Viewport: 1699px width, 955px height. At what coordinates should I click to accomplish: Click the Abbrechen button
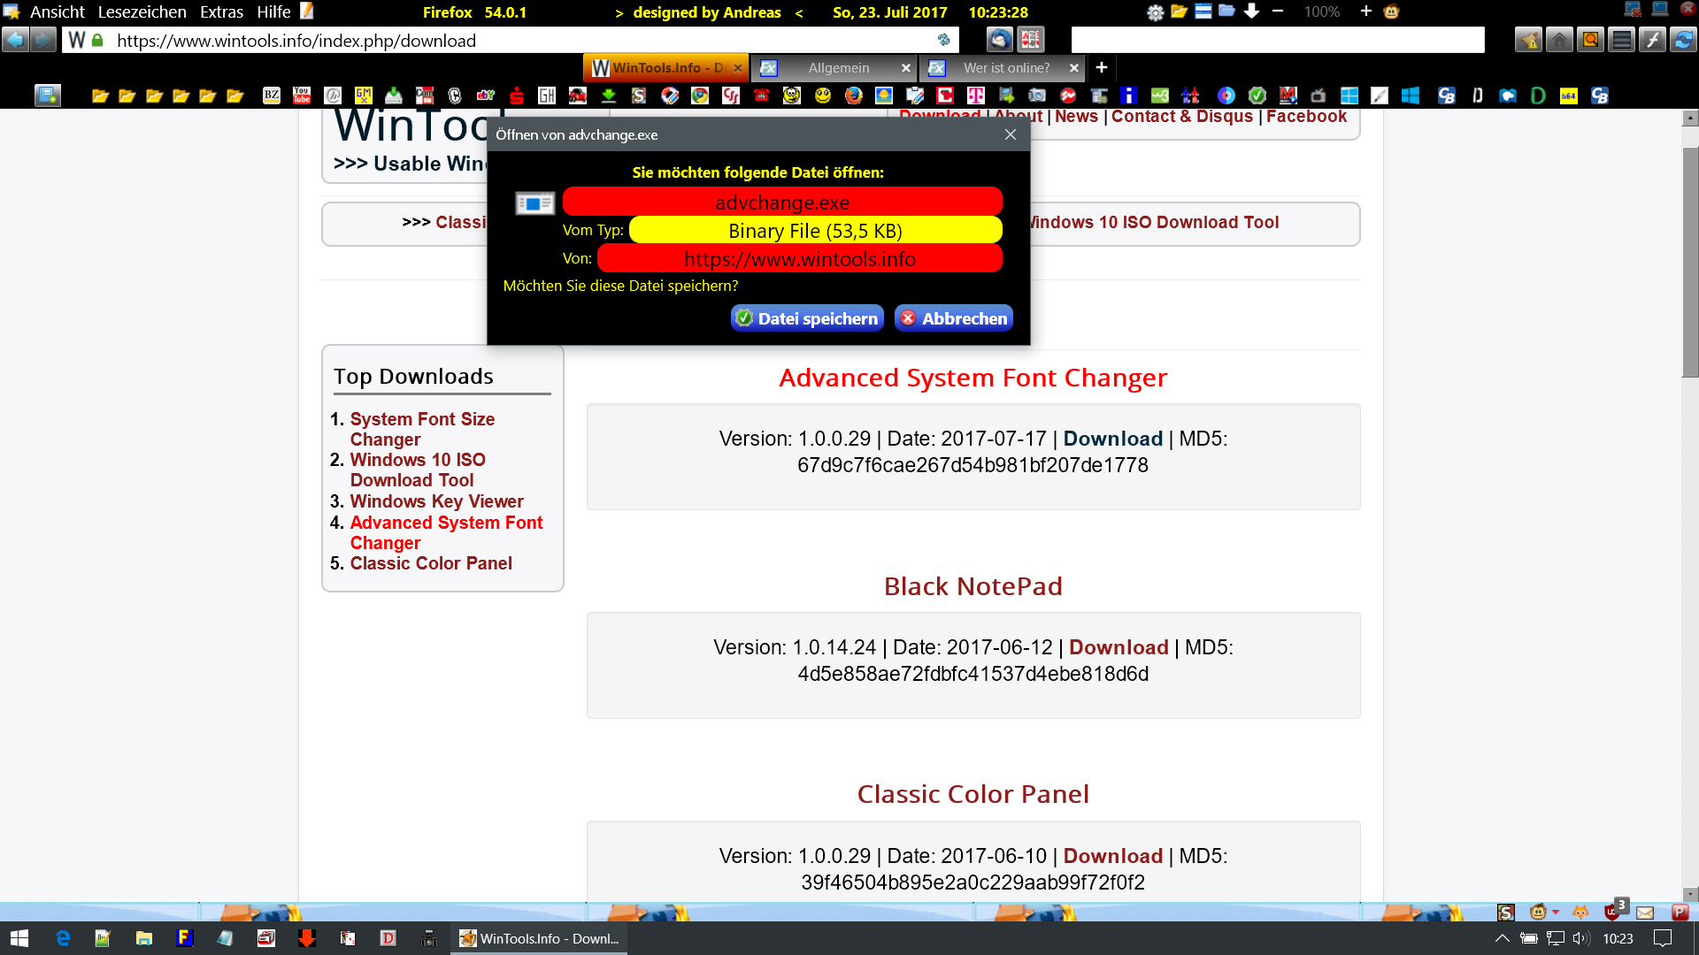coord(954,318)
